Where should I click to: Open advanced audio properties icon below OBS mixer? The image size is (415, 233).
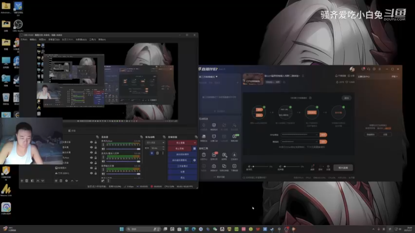[103, 181]
